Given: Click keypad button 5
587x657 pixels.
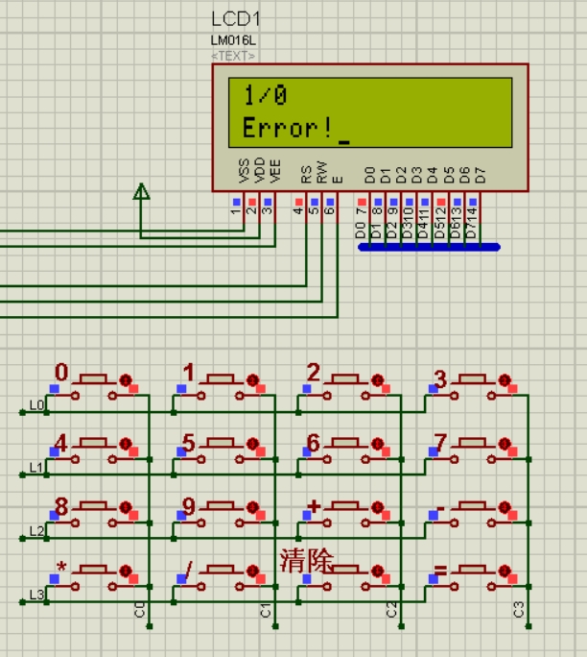Looking at the screenshot, I should 220,443.
